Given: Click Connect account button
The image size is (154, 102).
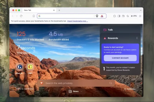Looking at the screenshot, I should [120, 58].
